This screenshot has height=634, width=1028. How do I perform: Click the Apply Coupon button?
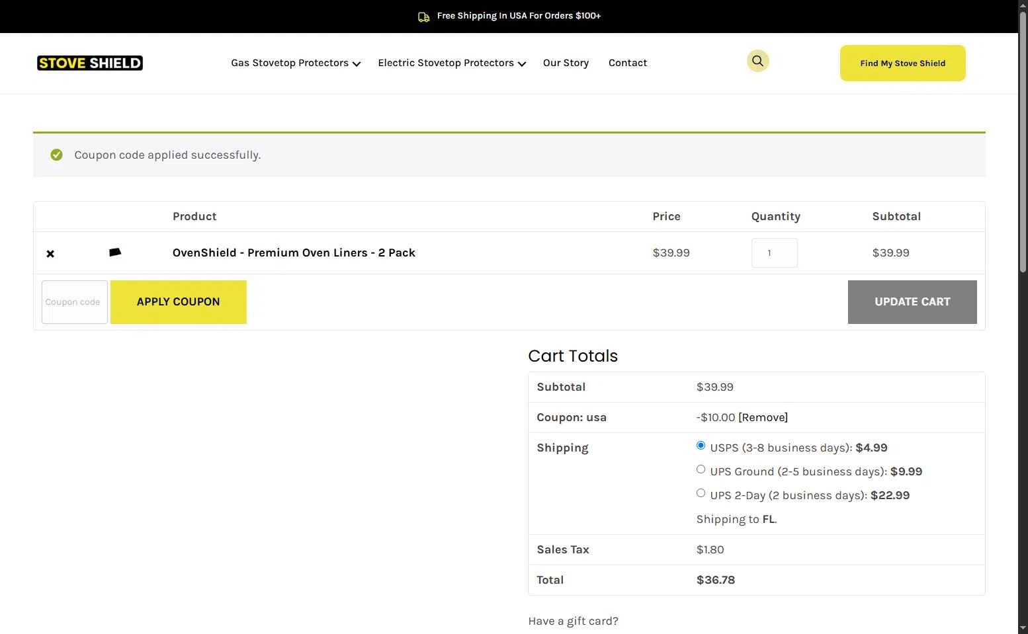179,302
